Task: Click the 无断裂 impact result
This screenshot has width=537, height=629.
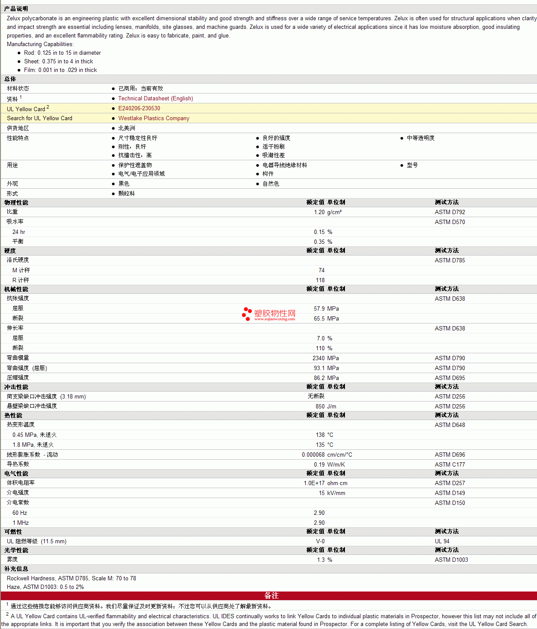Action: coord(316,396)
